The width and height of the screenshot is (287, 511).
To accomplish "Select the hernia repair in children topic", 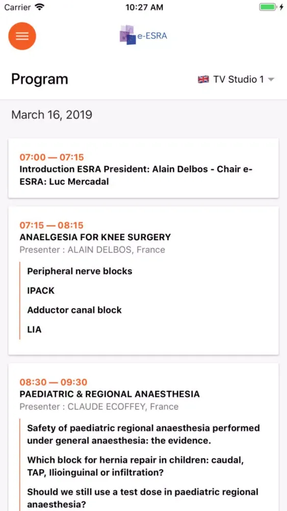I will click(x=135, y=467).
